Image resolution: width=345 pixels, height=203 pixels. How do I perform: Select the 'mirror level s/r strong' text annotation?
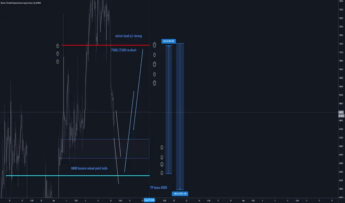128,36
